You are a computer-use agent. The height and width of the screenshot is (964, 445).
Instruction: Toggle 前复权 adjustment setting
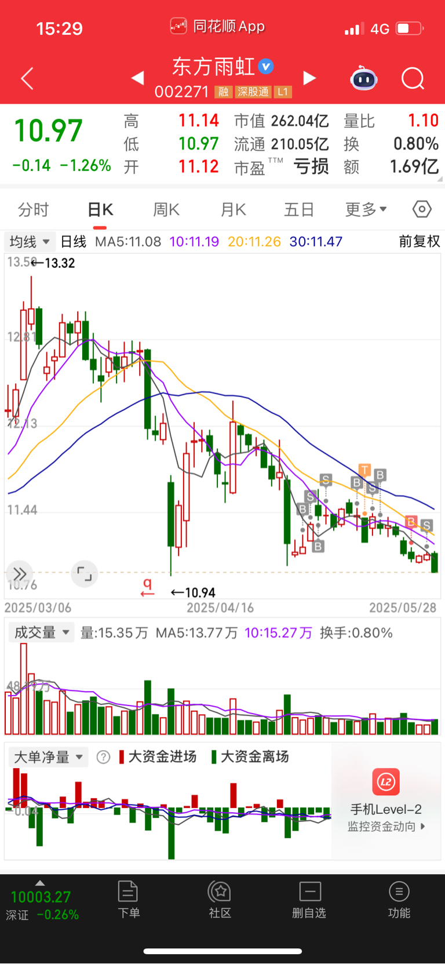tap(420, 241)
